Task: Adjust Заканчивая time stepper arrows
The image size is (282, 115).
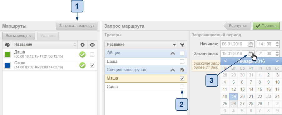Action: pyautogui.click(x=277, y=53)
